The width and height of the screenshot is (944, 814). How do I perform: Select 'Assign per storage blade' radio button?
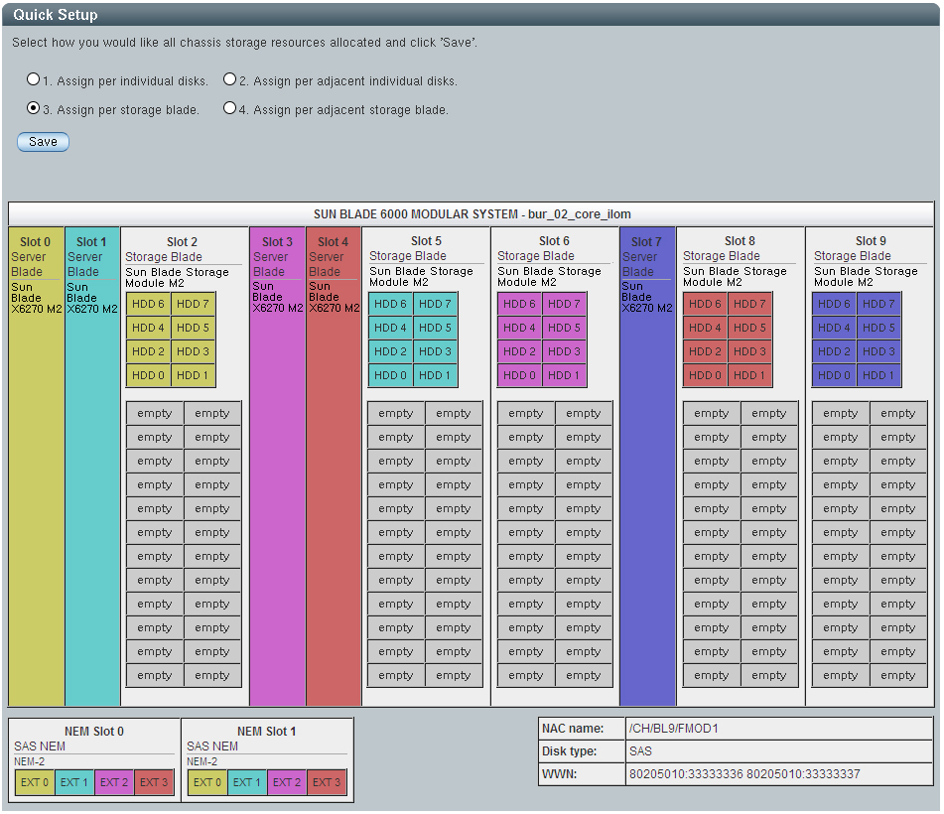(x=34, y=108)
